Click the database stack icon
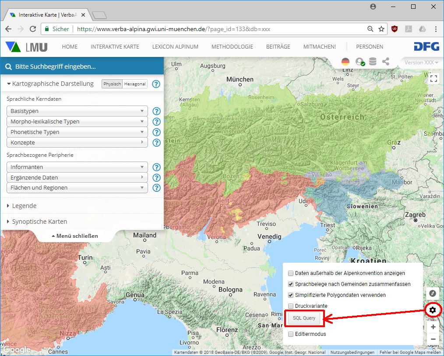 point(373,62)
